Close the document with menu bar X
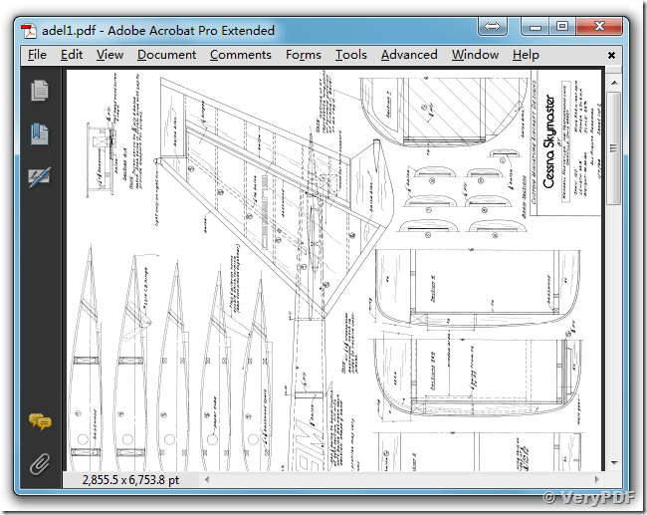This screenshot has width=647, height=515. 611,55
